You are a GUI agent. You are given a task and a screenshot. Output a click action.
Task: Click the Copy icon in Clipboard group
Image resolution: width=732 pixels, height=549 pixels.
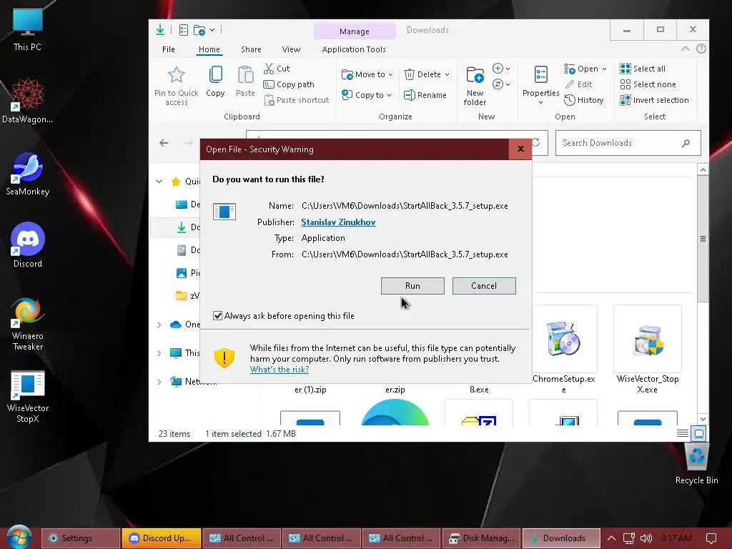coord(215,74)
